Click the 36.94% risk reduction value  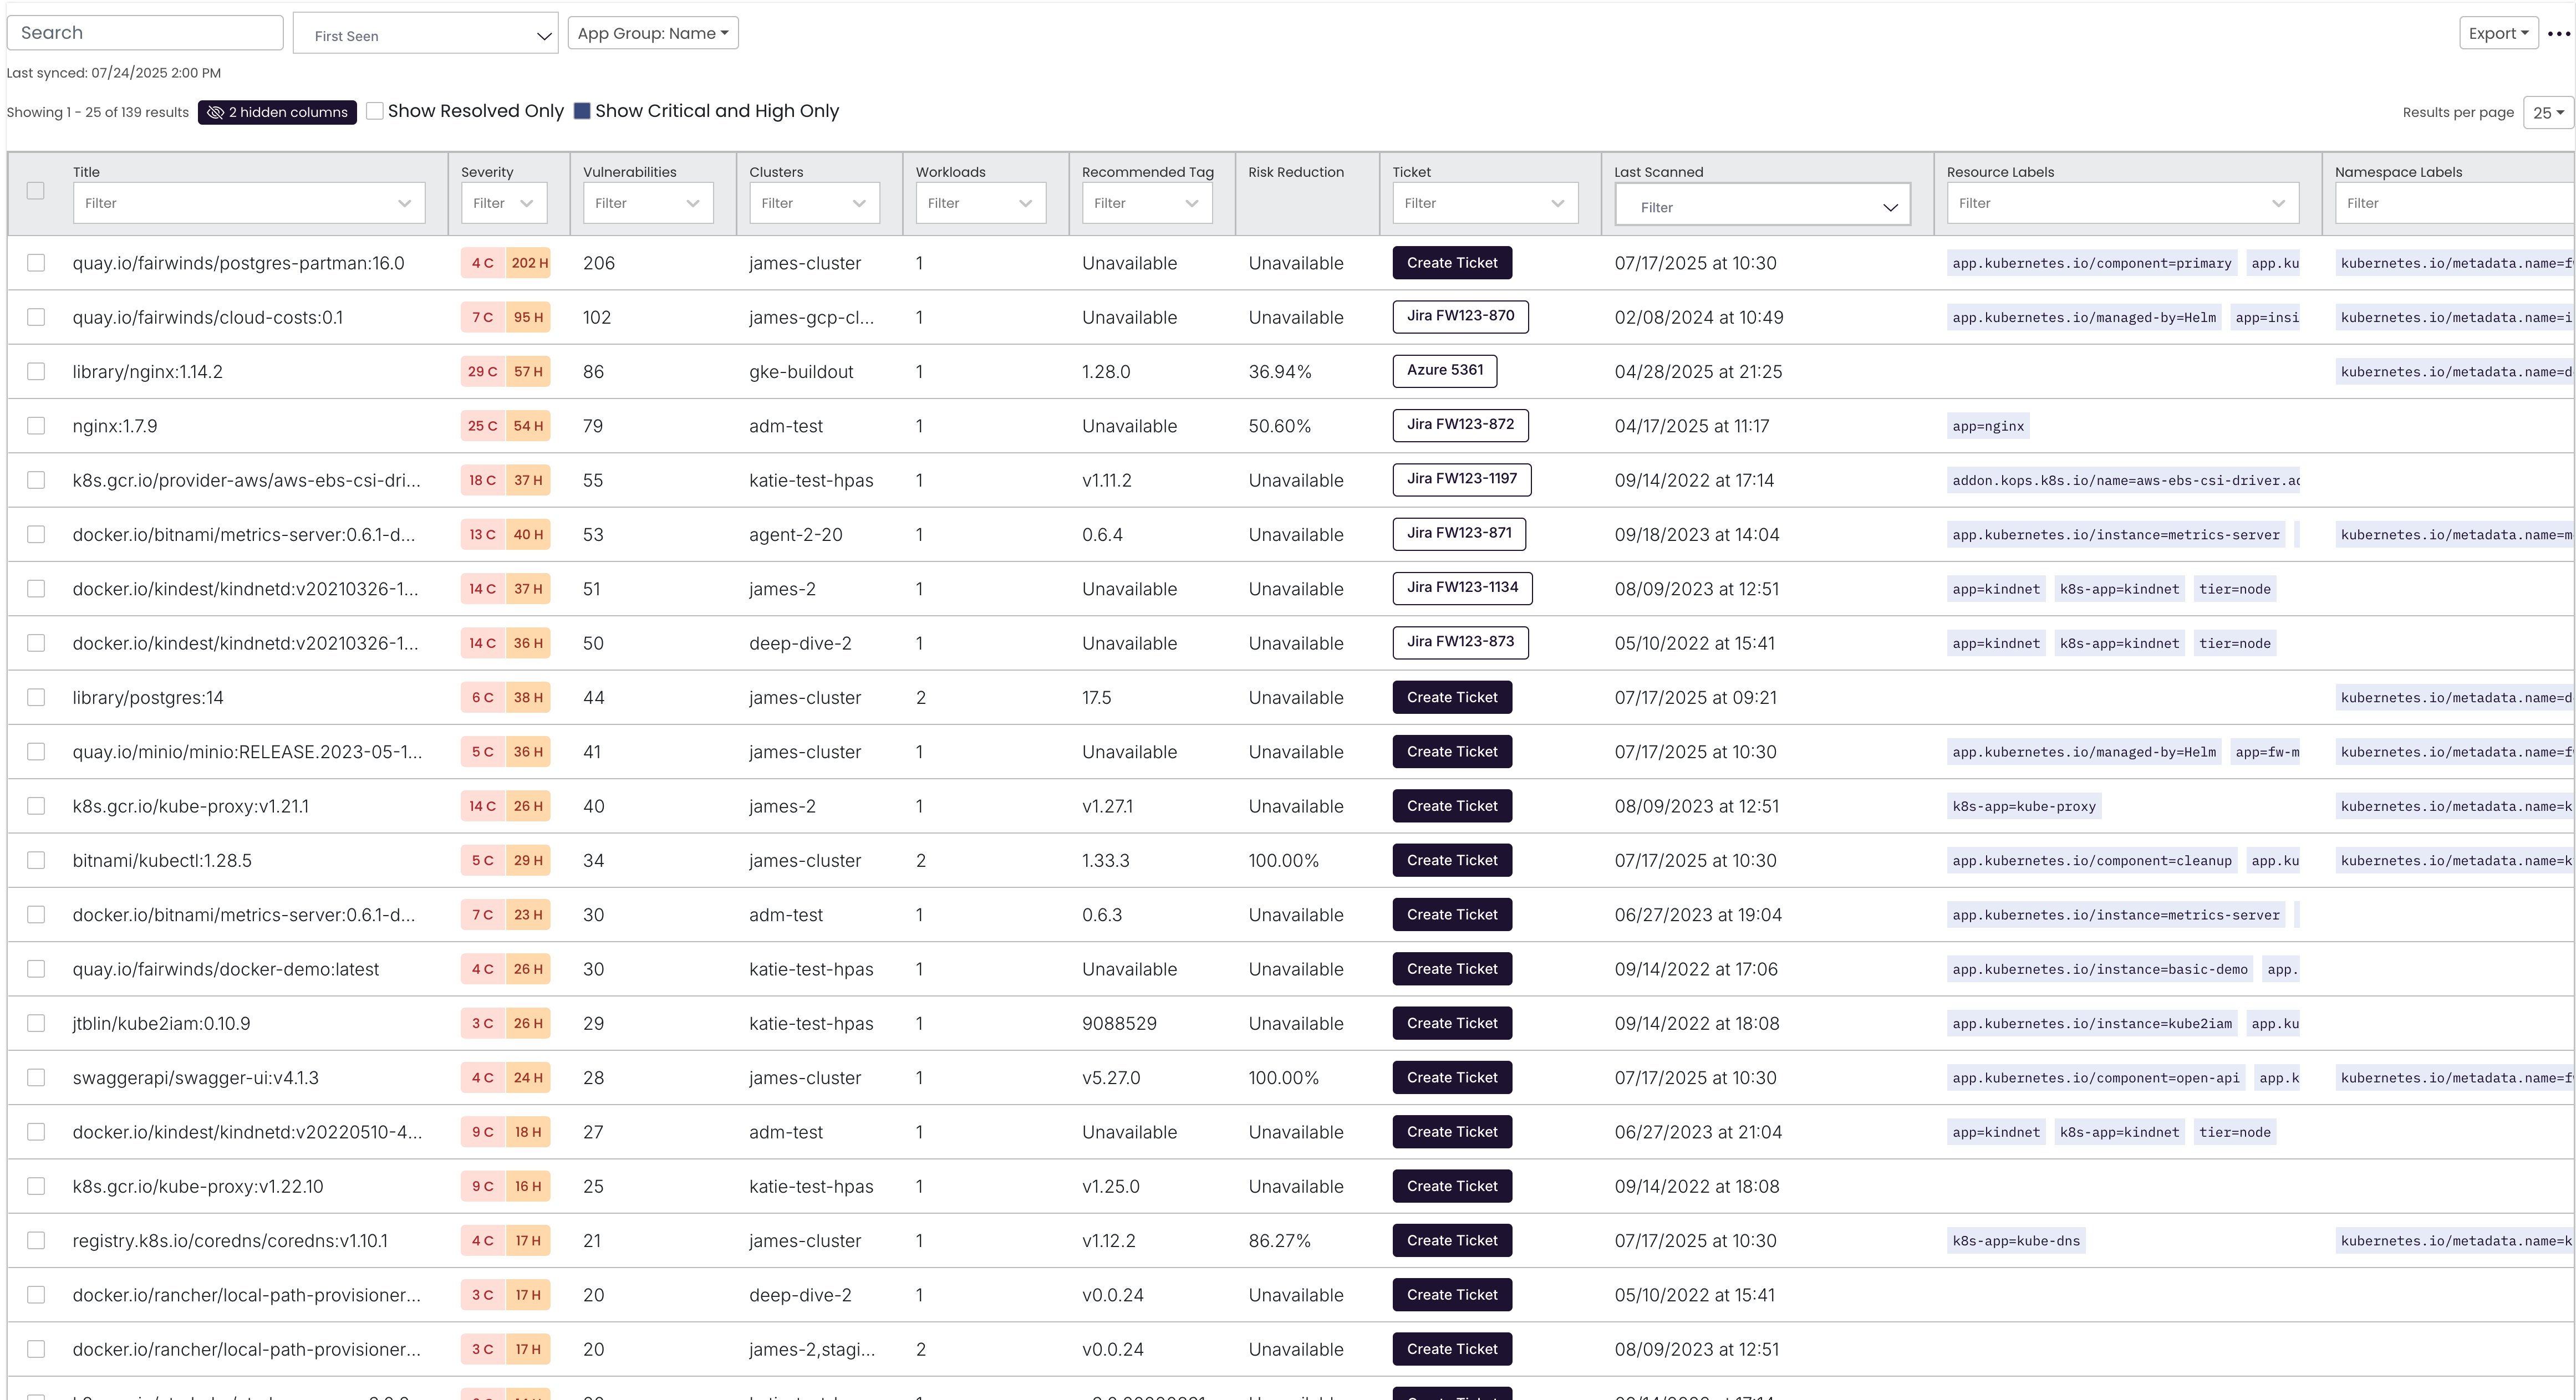pos(1280,372)
